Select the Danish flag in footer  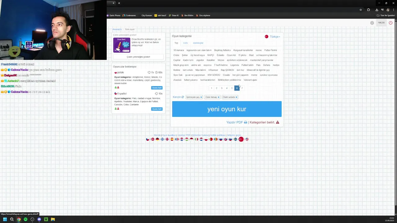(153, 139)
